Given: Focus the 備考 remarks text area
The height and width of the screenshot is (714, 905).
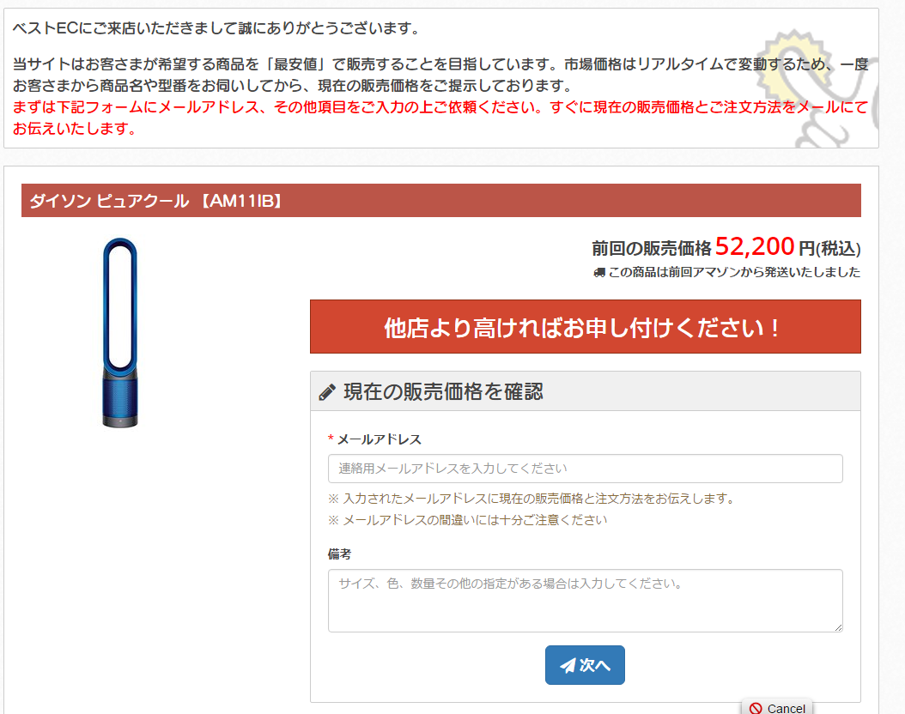Looking at the screenshot, I should pos(586,601).
